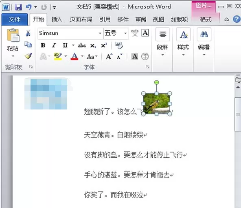Click the Word application icon in title bar
The height and width of the screenshot is (208, 241).
tap(6, 7)
